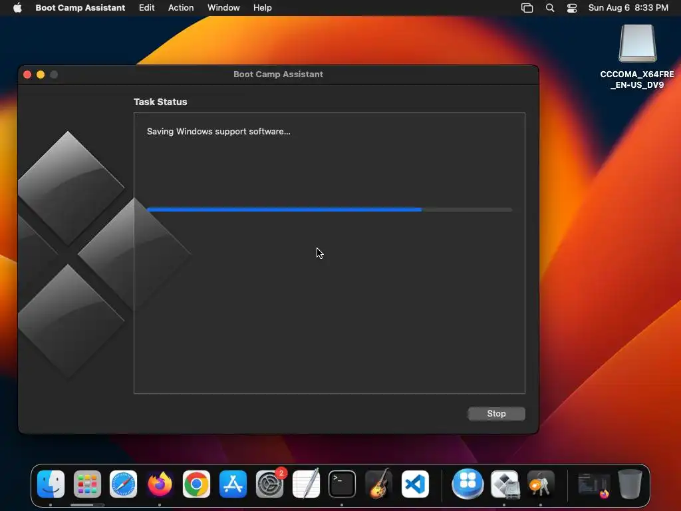Close the Boot Camp Assistant window
The height and width of the screenshot is (511, 681).
pos(27,75)
